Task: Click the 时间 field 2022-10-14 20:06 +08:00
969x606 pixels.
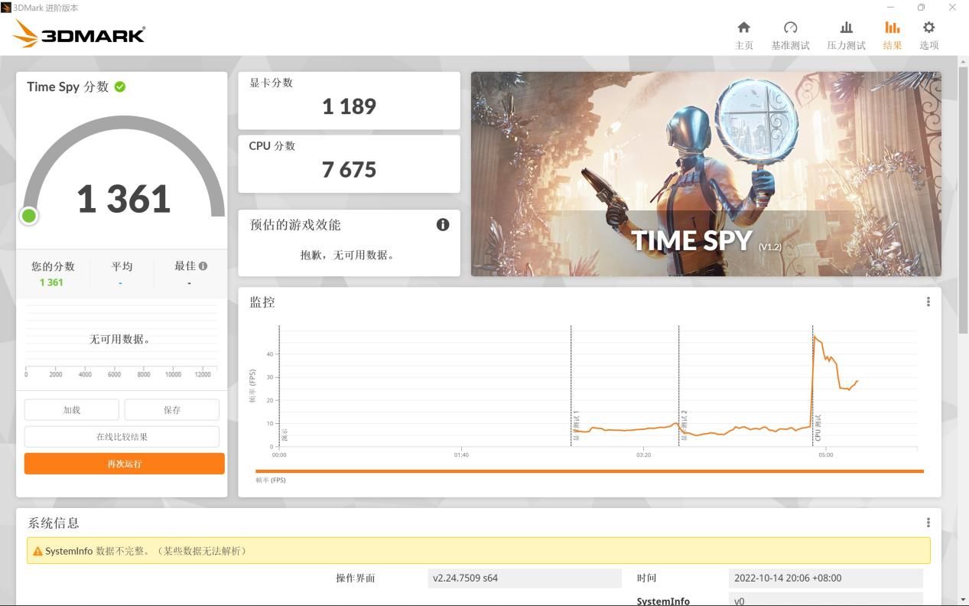Action: [x=826, y=578]
